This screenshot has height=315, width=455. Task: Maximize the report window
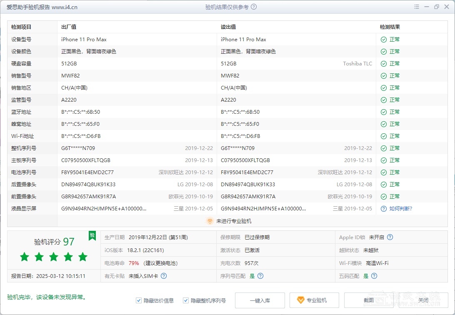click(x=436, y=7)
